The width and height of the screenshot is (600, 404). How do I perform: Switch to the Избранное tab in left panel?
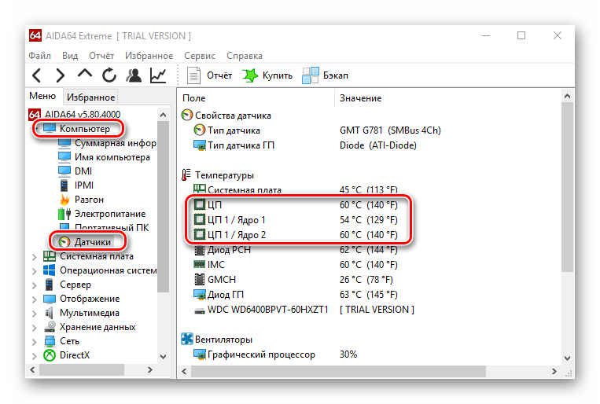(90, 97)
